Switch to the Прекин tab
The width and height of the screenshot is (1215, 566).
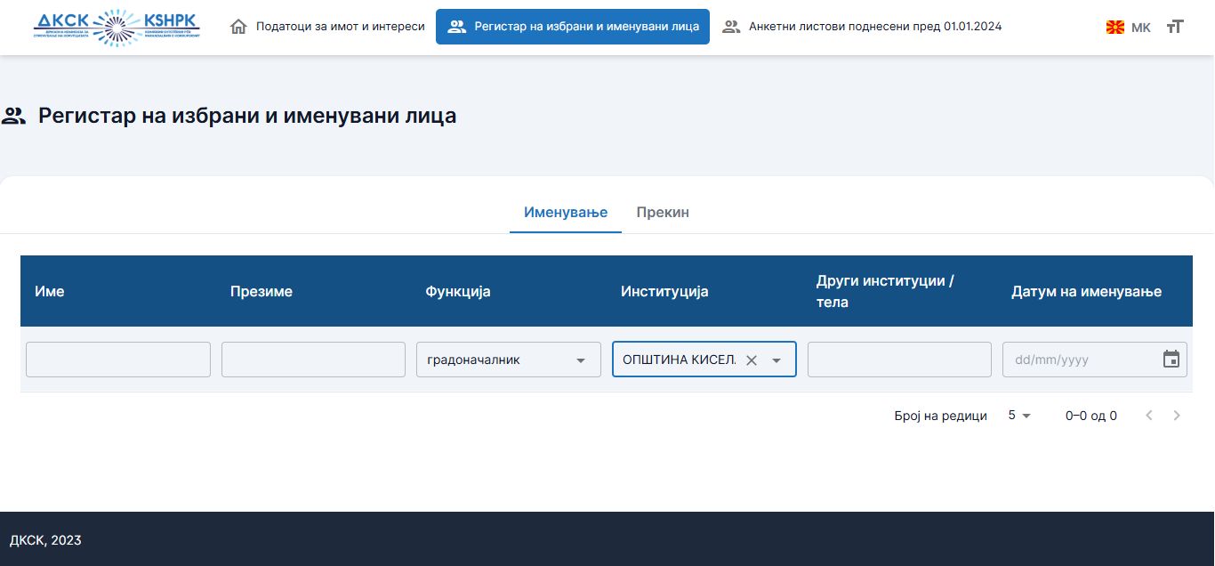coord(663,212)
